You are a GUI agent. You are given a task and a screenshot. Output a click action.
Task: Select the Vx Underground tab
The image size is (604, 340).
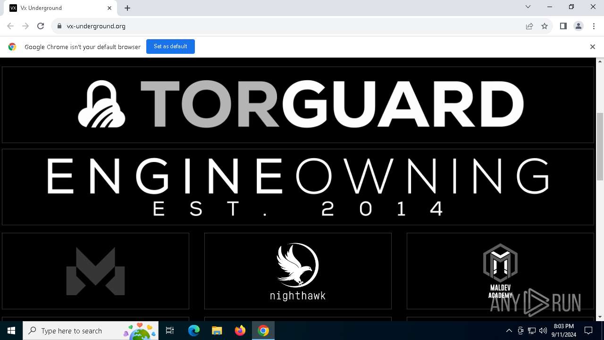point(61,8)
